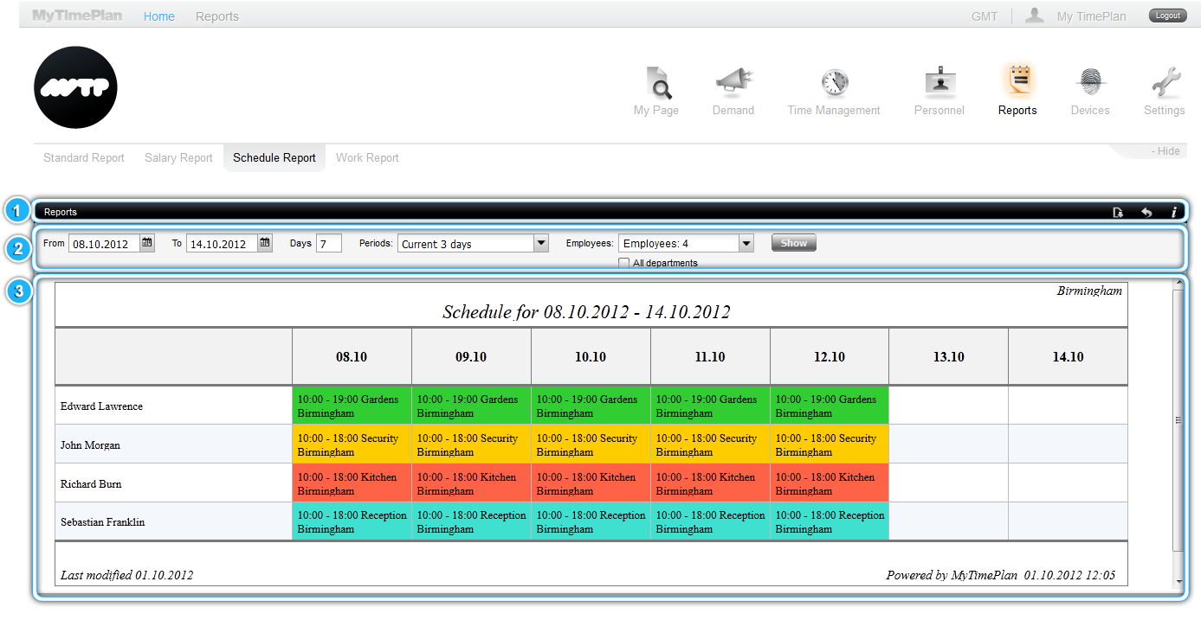Image resolution: width=1201 pixels, height=620 pixels.
Task: Open Settings wrench icon
Action: [1165, 83]
